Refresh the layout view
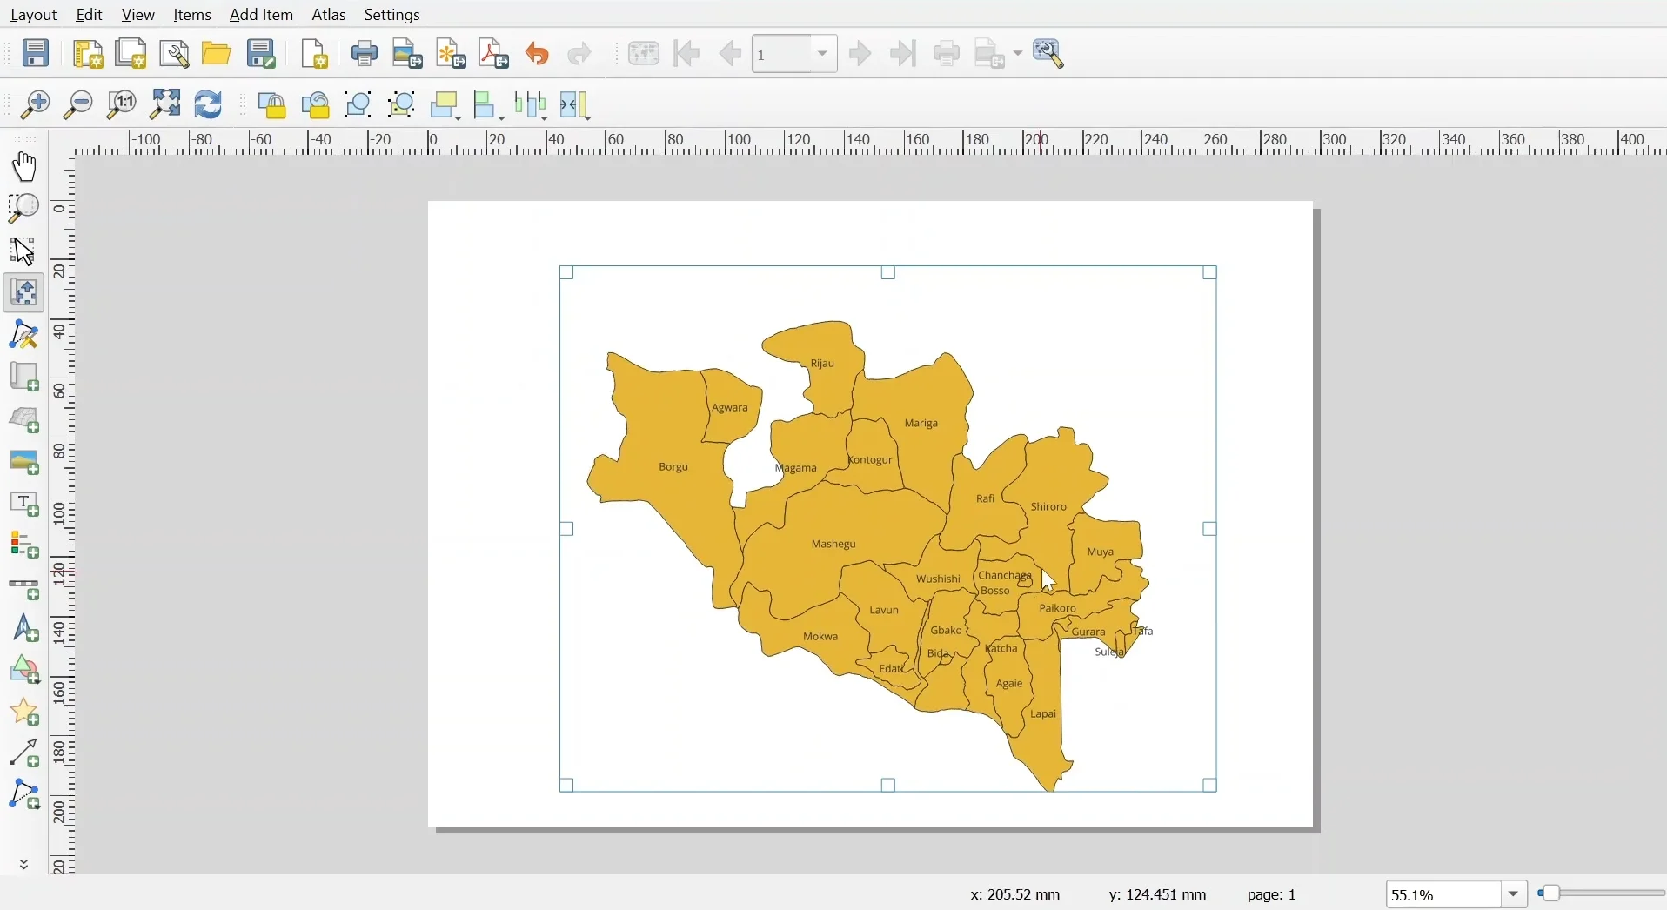 (208, 104)
